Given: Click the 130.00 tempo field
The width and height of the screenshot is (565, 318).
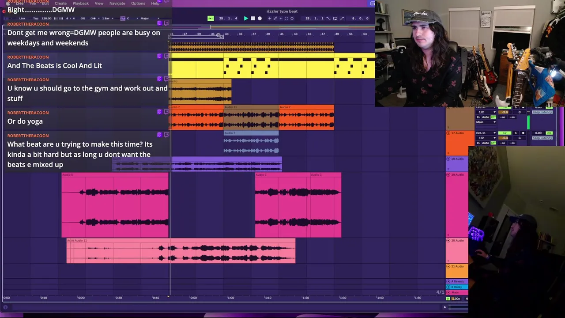Looking at the screenshot, I should (46, 18).
